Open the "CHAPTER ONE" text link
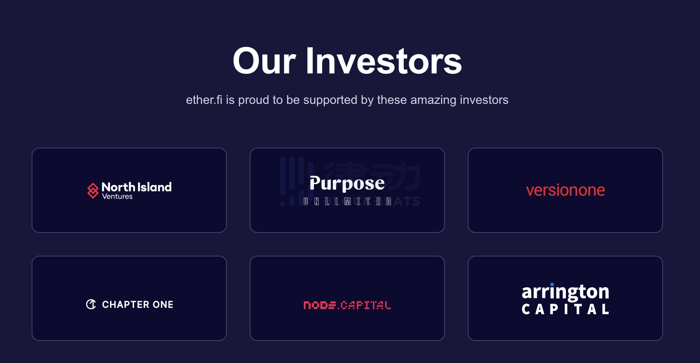 [x=138, y=304]
